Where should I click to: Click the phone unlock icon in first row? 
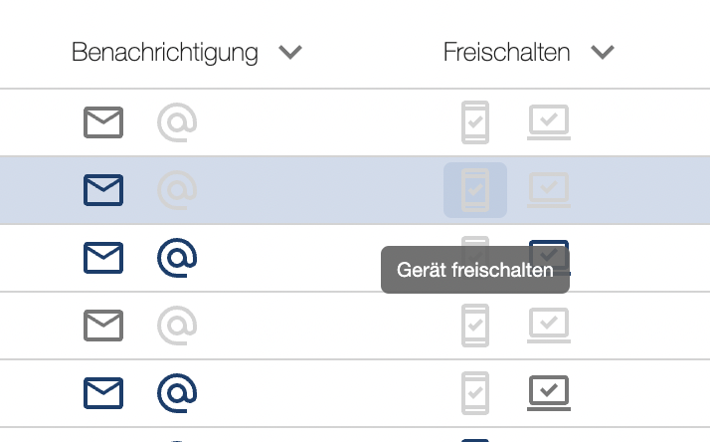[x=475, y=122]
